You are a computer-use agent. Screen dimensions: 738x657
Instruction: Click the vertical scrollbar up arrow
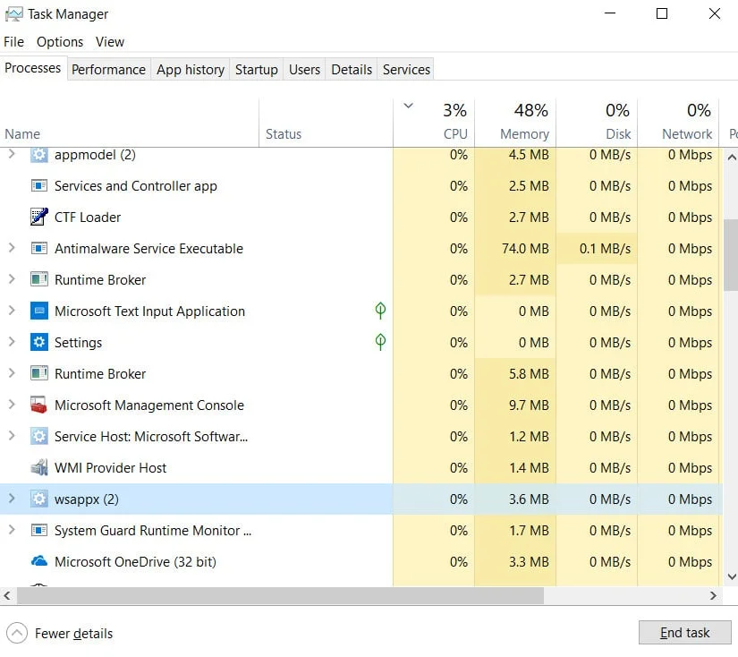pyautogui.click(x=732, y=158)
